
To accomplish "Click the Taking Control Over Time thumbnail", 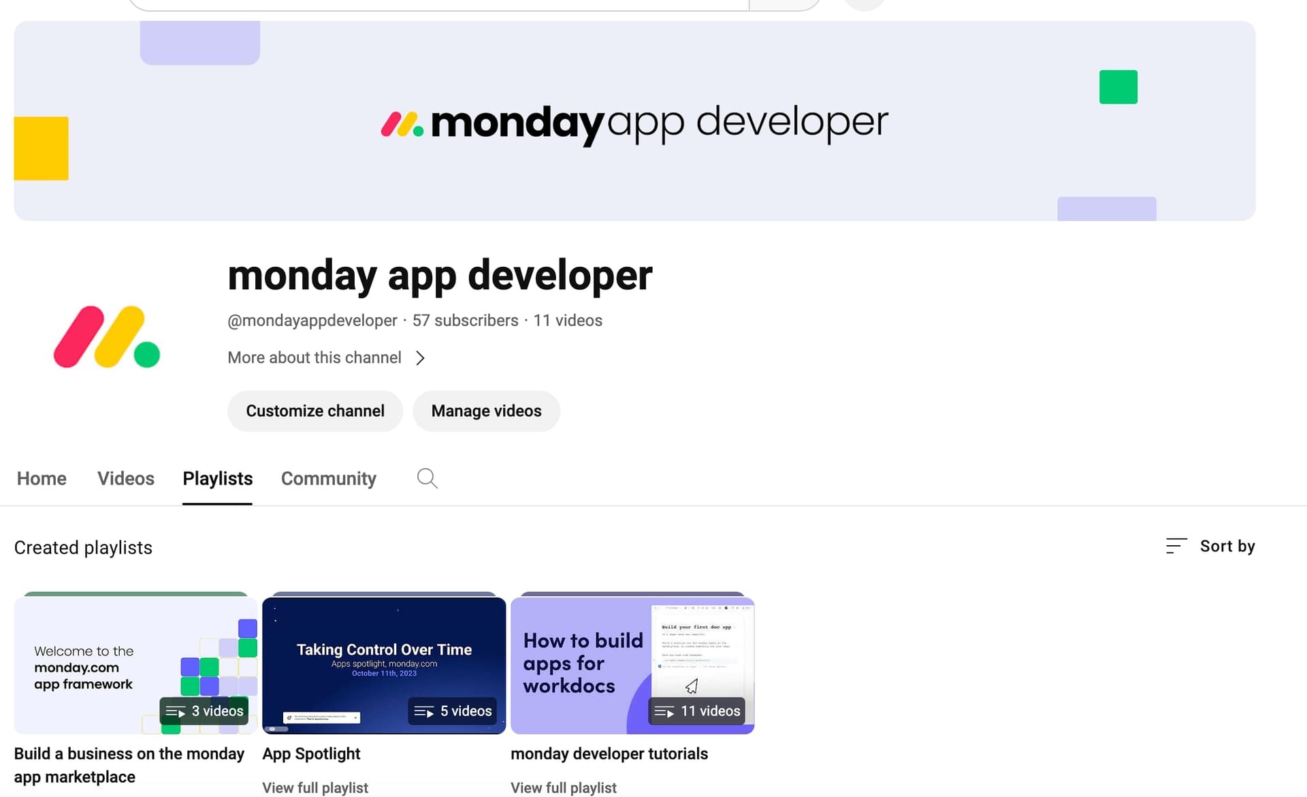I will click(384, 665).
